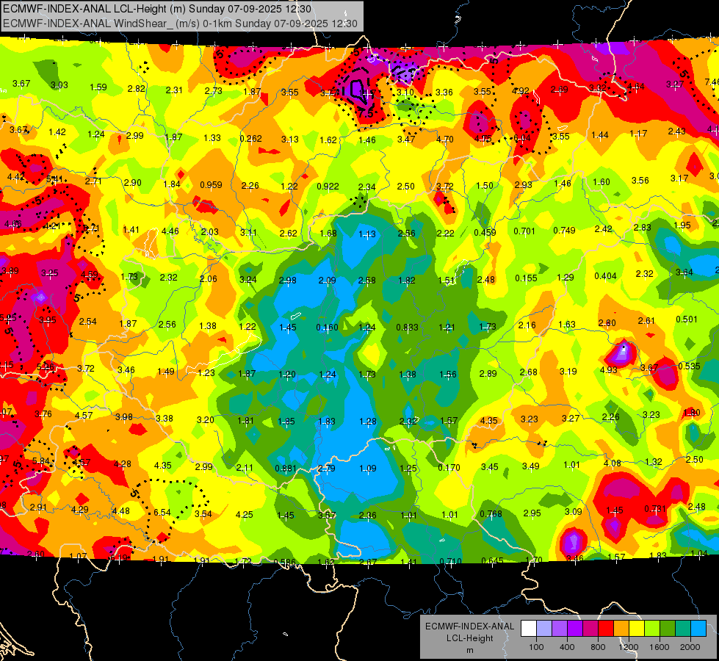This screenshot has width=719, height=661.
Task: Click the wind shear value 4.70
Action: pos(445,139)
